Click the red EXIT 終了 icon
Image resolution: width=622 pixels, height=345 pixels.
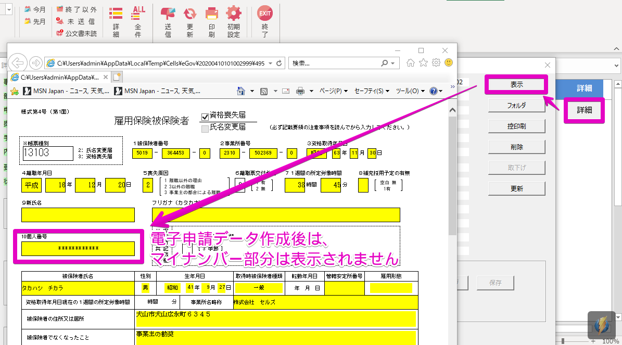click(x=265, y=13)
